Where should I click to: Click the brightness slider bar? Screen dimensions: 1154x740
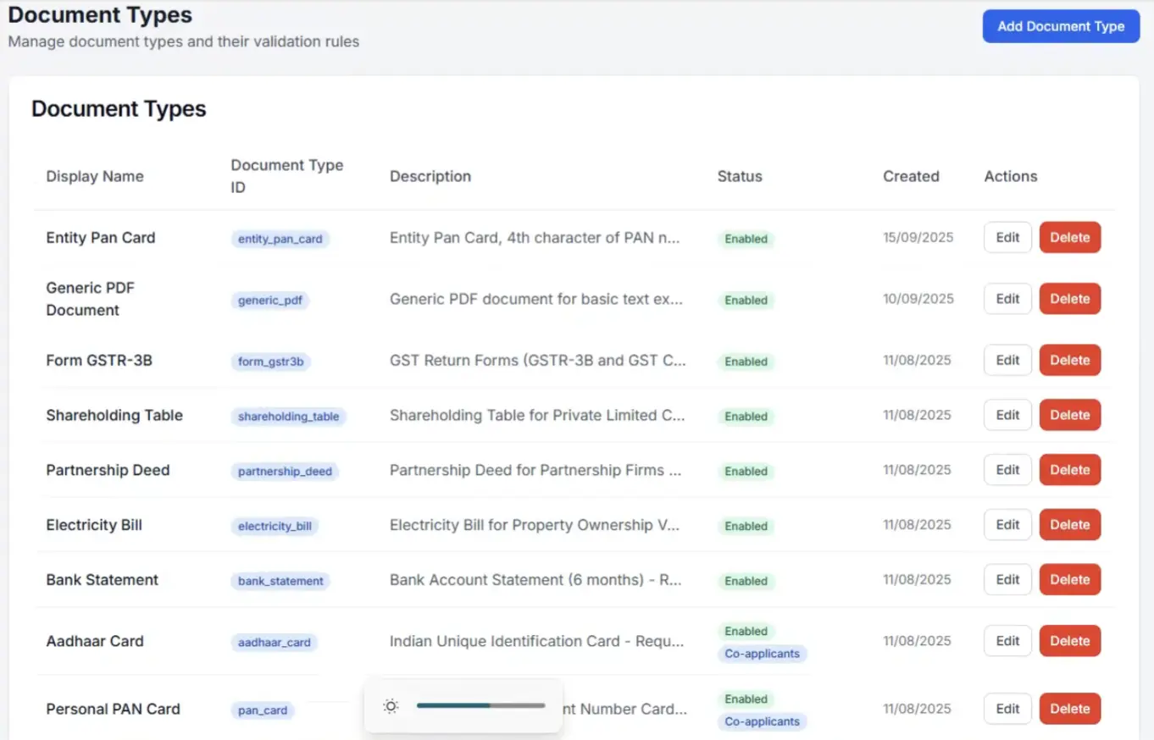point(480,705)
